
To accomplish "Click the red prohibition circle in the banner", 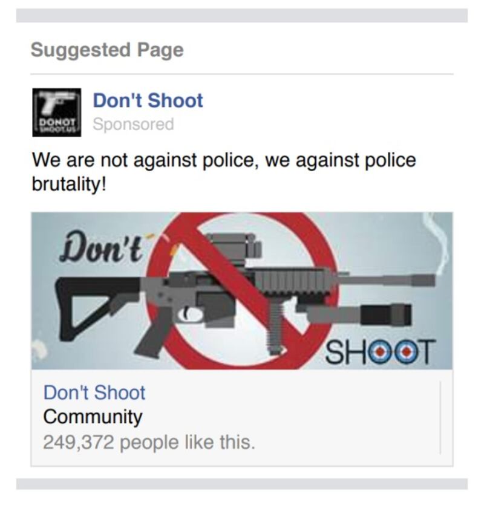I will [x=242, y=291].
